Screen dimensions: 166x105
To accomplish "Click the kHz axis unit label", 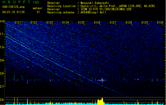I will (x=2, y=21).
